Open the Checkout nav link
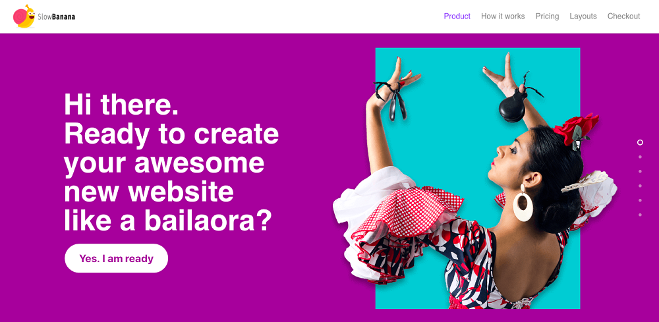Image resolution: width=659 pixels, height=322 pixels. [x=623, y=16]
